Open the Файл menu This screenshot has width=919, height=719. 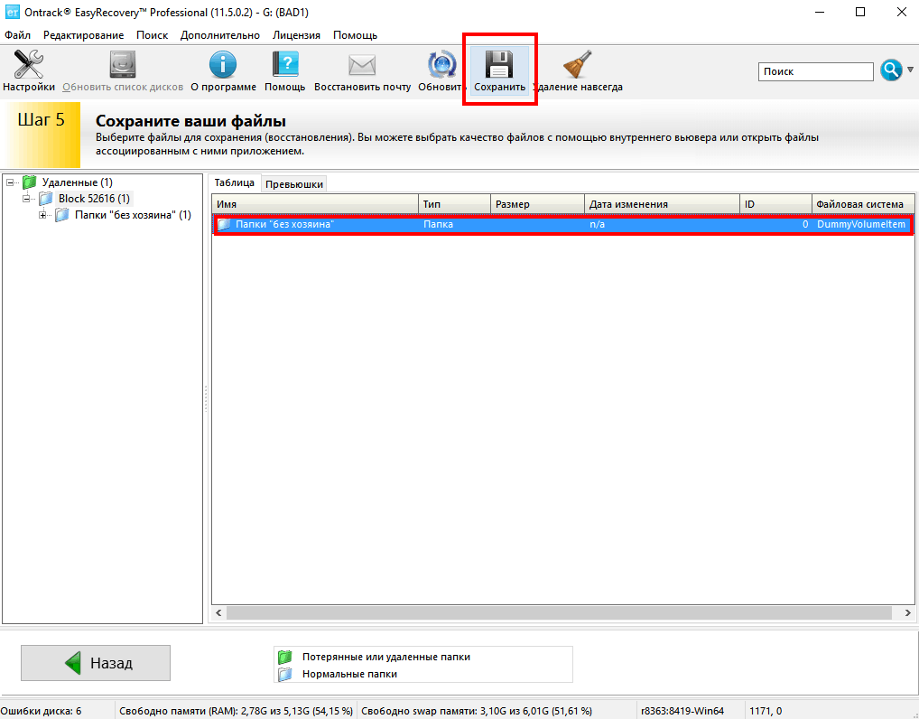[17, 35]
